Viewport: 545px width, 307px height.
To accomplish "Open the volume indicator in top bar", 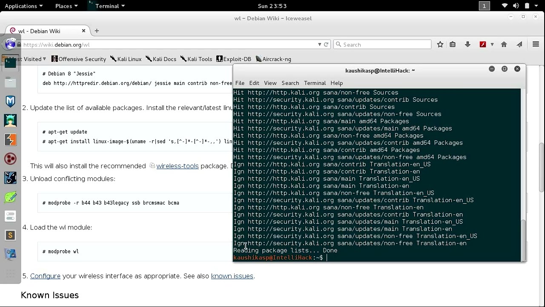I will click(516, 6).
